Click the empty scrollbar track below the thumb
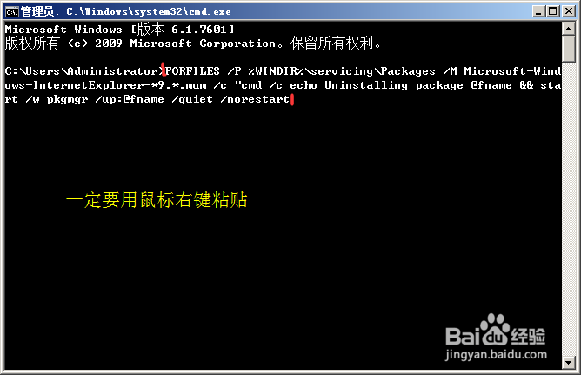The height and width of the screenshot is (375, 581). [x=569, y=209]
